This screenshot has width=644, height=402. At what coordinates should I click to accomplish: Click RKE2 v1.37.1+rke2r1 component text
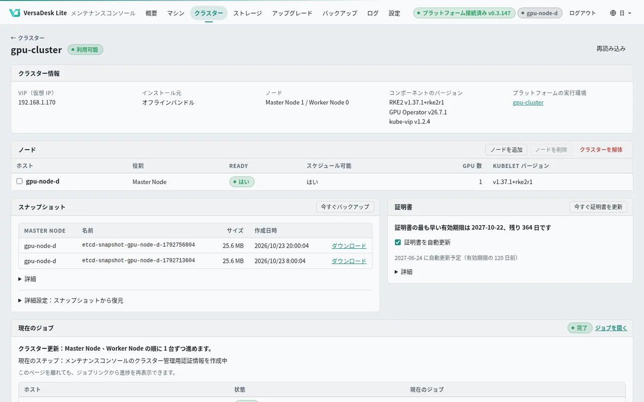417,103
